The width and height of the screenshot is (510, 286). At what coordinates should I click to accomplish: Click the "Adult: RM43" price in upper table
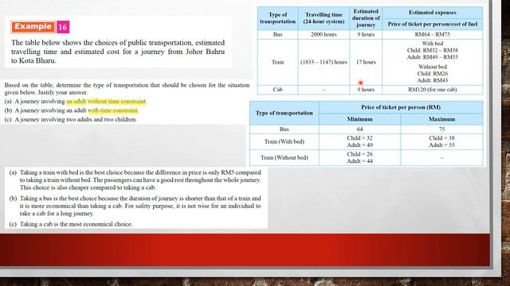tap(432, 80)
